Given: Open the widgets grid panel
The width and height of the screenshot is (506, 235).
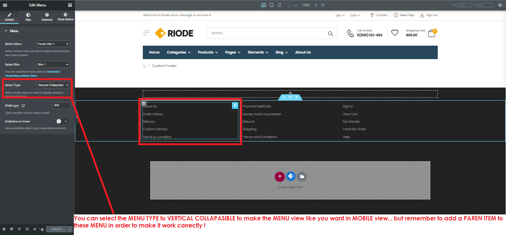Looking at the screenshot, I should pyautogui.click(x=70, y=5).
